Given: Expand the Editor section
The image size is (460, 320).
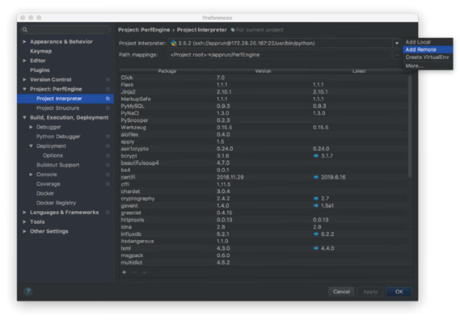Looking at the screenshot, I should point(24,61).
